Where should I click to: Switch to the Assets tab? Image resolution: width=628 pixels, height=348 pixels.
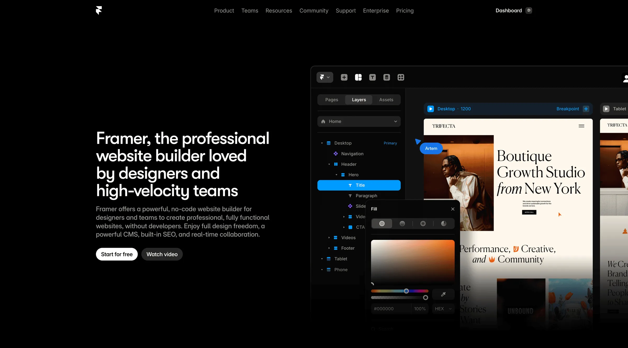coord(386,100)
